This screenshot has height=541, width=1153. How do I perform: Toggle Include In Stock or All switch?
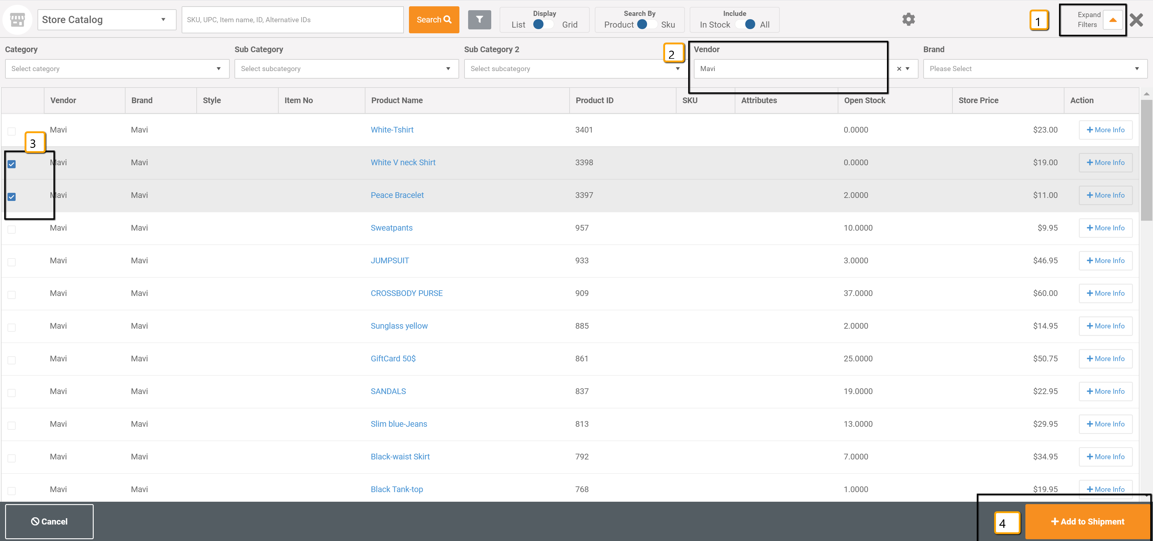(x=745, y=25)
